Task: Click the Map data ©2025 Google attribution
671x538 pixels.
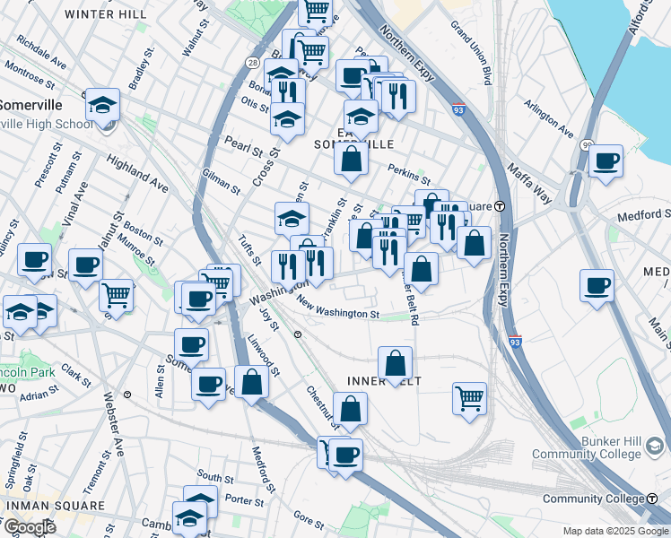Action: [615, 532]
